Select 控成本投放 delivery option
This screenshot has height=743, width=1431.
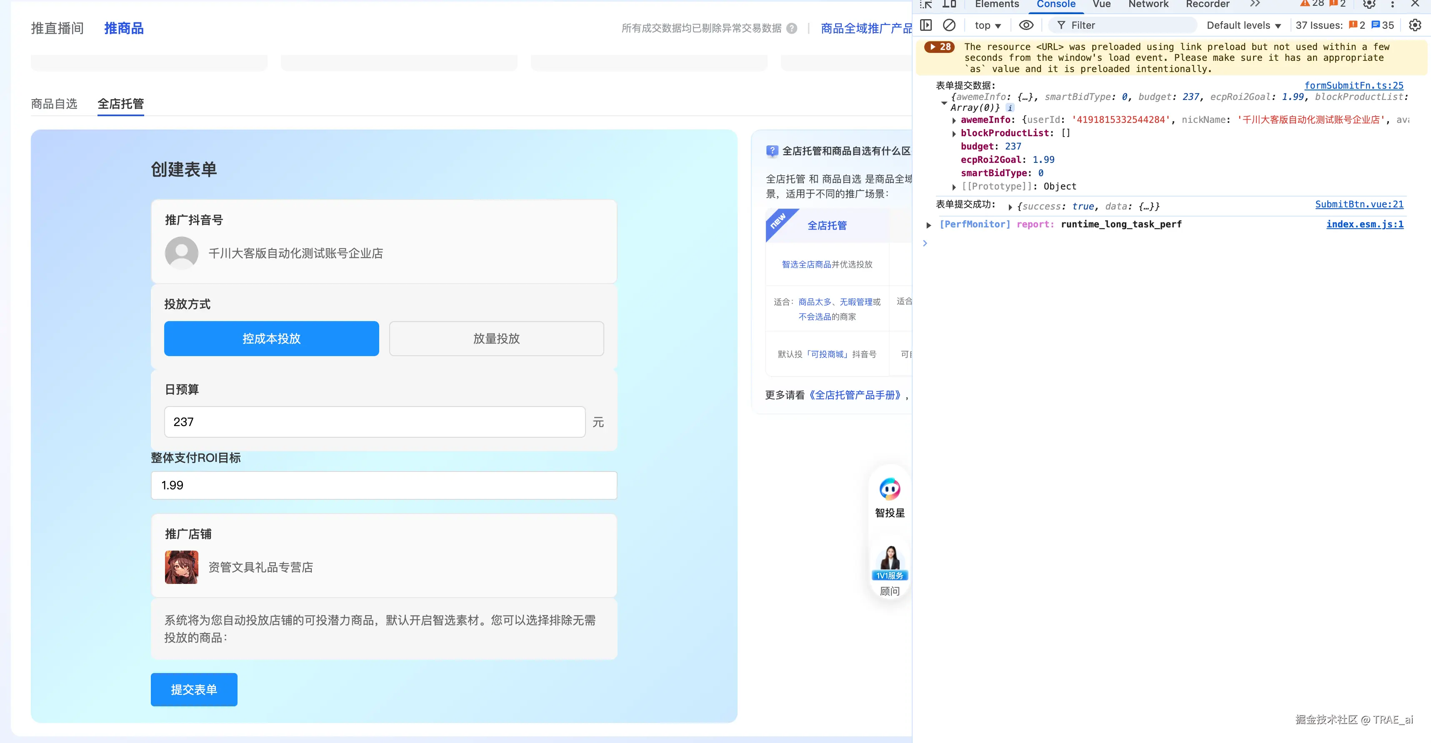(271, 338)
